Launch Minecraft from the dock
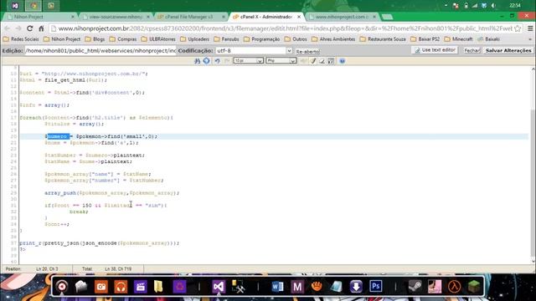The height and width of the screenshot is (301, 536). (474, 286)
